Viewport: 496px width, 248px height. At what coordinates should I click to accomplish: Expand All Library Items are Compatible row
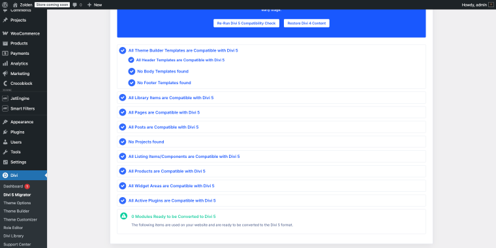pos(271,97)
